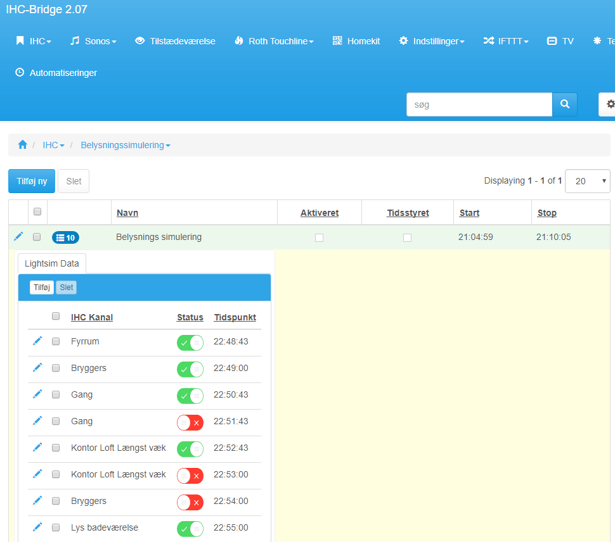Click into the søg search field
Image resolution: width=615 pixels, height=542 pixels.
[x=479, y=104]
